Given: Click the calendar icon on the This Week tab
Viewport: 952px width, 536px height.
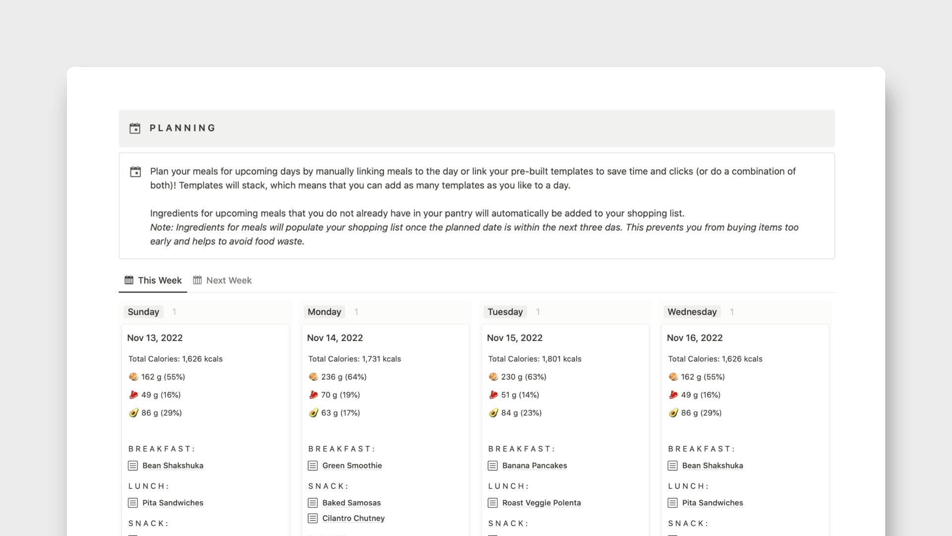Looking at the screenshot, I should pos(129,280).
